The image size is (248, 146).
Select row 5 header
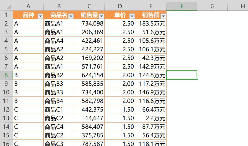click(x=6, y=49)
